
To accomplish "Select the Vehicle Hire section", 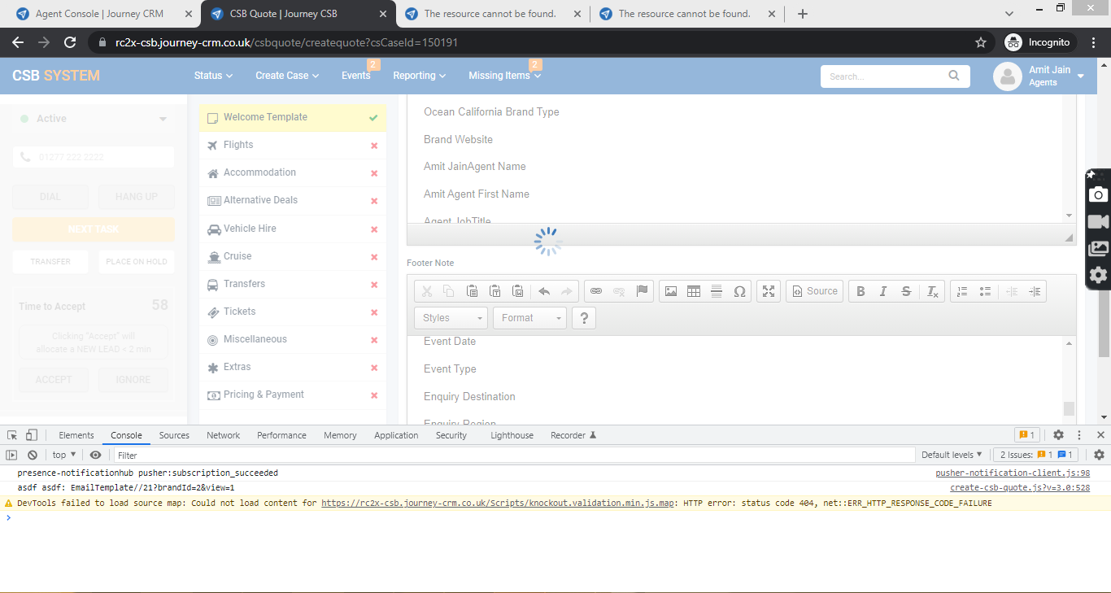I will click(x=293, y=229).
